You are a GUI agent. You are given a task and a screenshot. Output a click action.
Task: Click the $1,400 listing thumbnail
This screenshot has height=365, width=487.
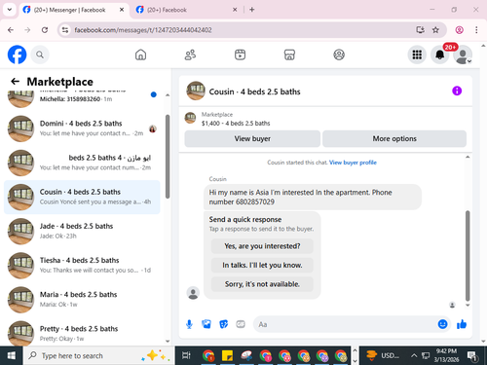(190, 118)
